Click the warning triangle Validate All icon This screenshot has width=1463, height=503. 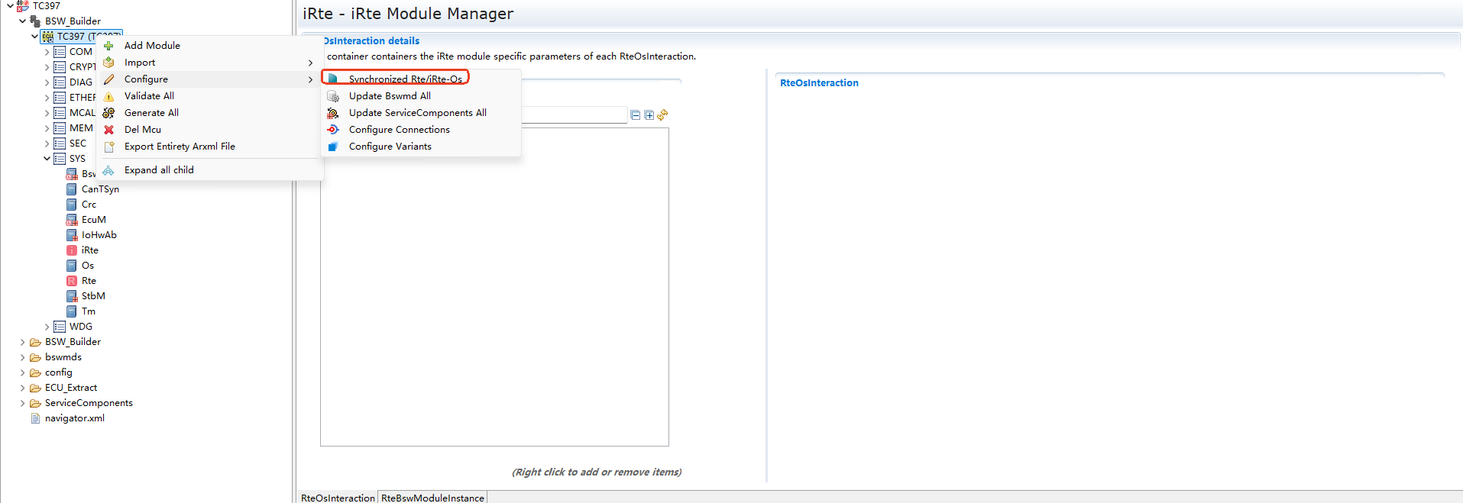108,96
